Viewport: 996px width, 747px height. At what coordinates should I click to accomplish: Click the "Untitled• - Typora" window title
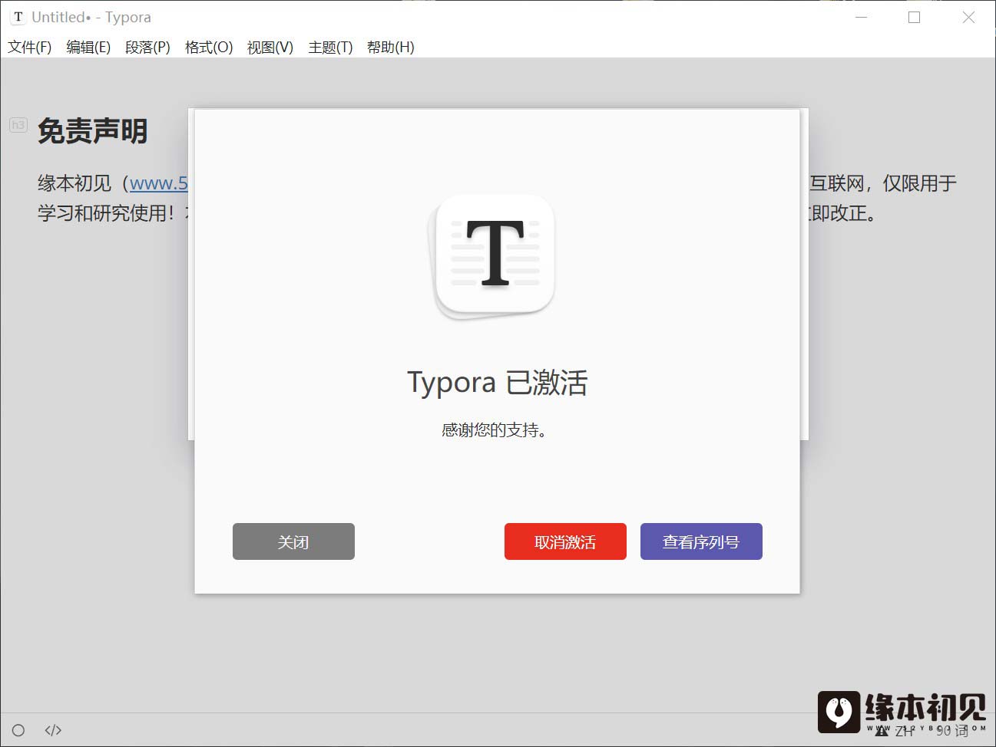pyautogui.click(x=91, y=17)
